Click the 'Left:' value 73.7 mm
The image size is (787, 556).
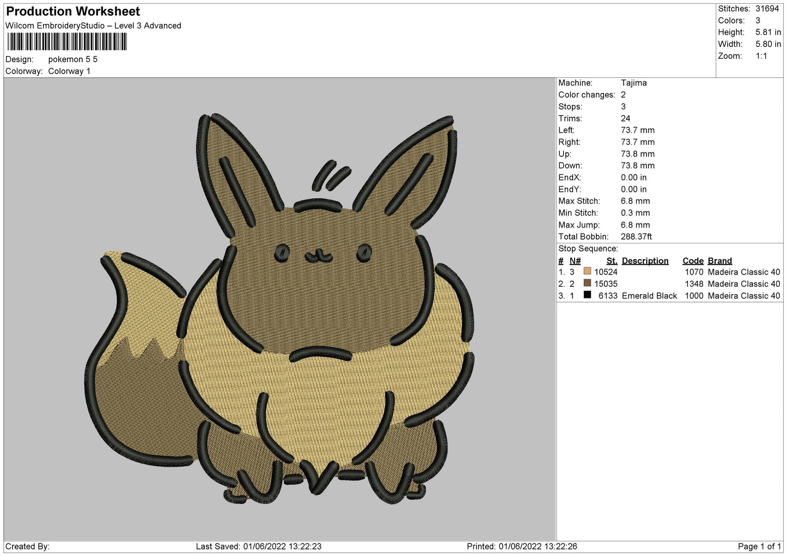tap(638, 131)
